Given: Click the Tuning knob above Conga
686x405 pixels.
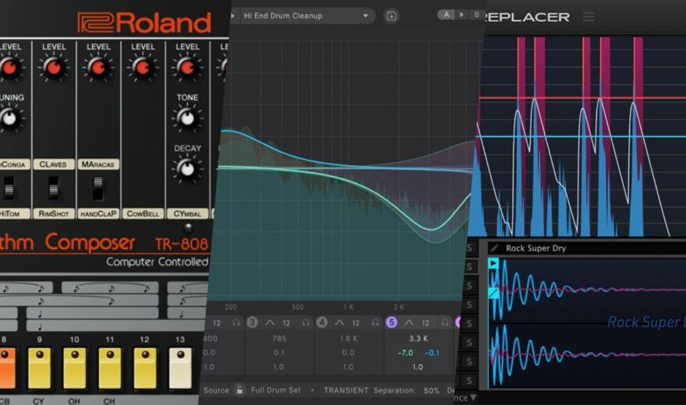Looking at the screenshot, I should 9,118.
